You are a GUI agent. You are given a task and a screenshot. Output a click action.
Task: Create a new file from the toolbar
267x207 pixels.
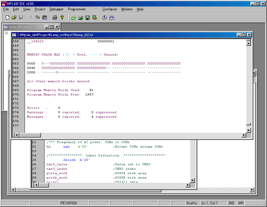point(7,17)
